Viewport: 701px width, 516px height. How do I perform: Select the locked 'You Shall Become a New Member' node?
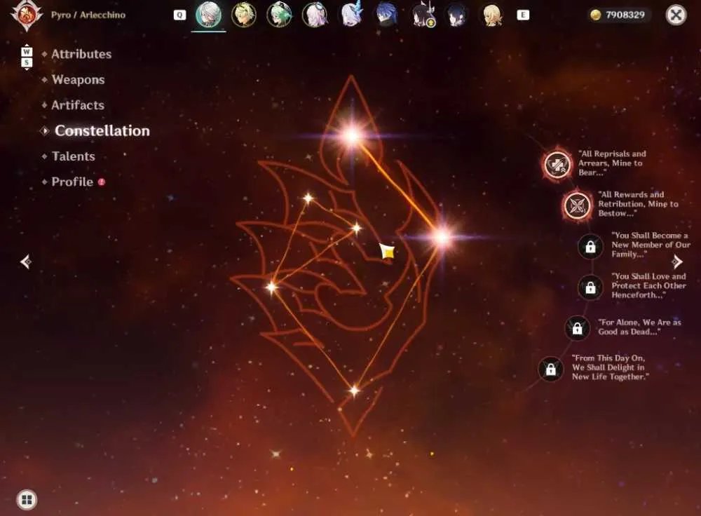590,246
